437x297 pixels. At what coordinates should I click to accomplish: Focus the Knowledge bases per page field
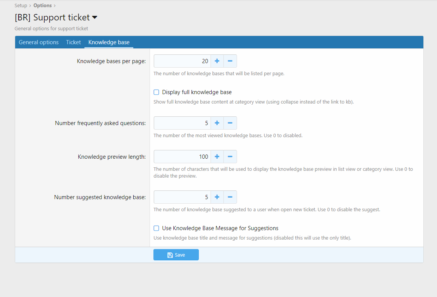point(182,61)
